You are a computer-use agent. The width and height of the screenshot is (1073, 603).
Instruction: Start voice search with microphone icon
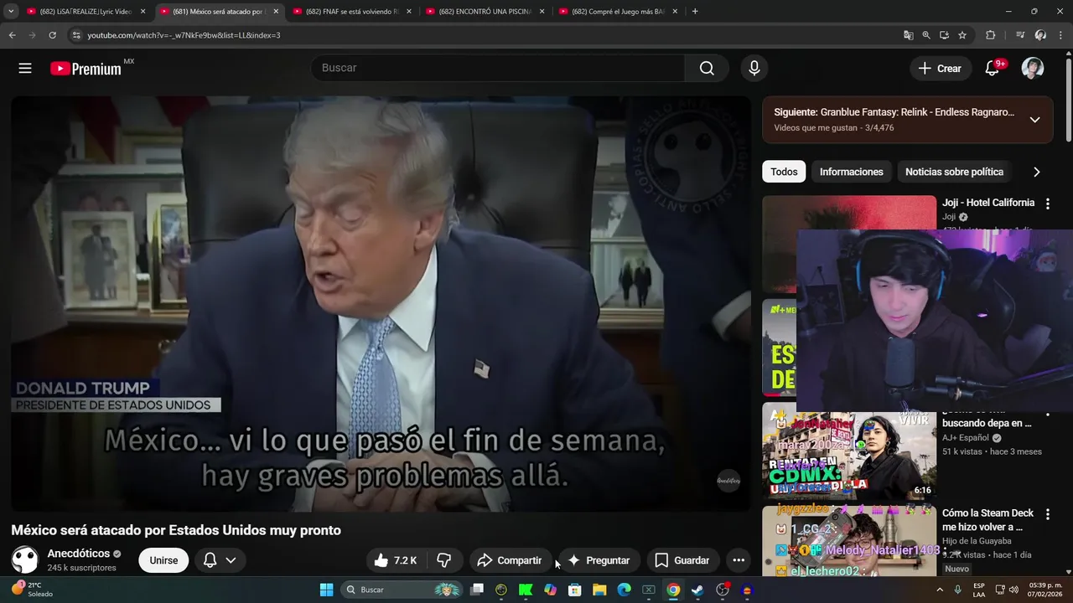tap(754, 68)
